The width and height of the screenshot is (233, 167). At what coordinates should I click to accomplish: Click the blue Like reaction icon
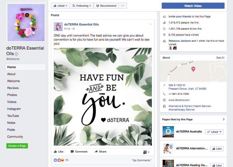(56, 160)
